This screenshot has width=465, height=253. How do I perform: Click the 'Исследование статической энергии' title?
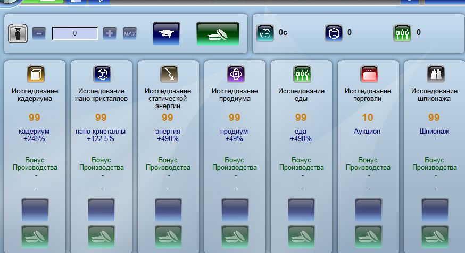168,99
